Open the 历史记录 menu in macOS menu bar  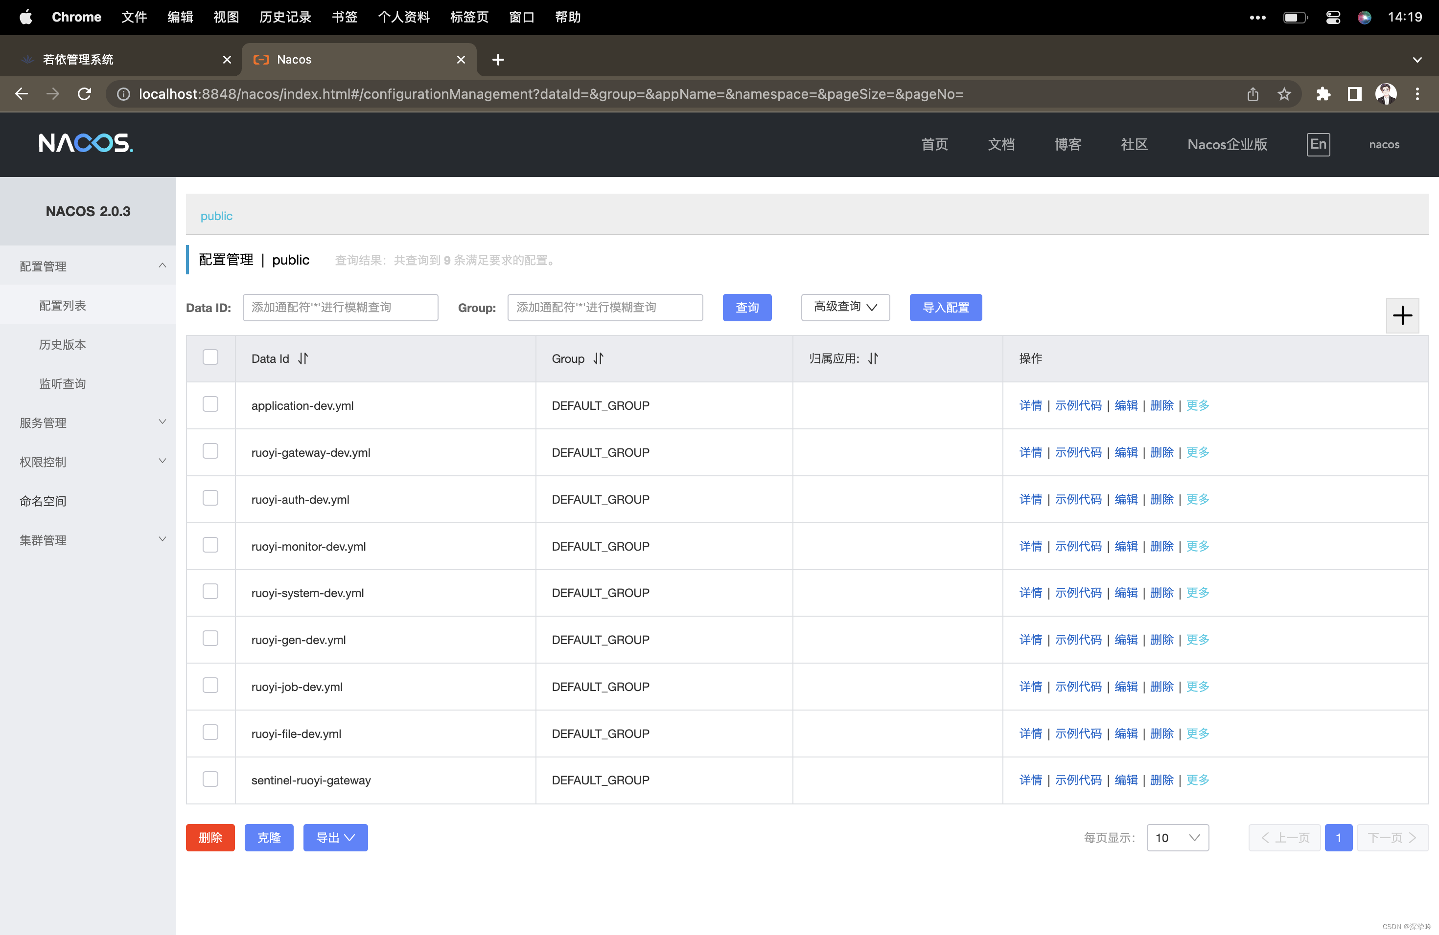coord(285,17)
